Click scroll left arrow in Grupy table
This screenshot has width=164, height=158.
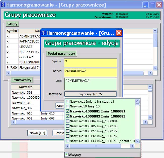tap(8, 73)
